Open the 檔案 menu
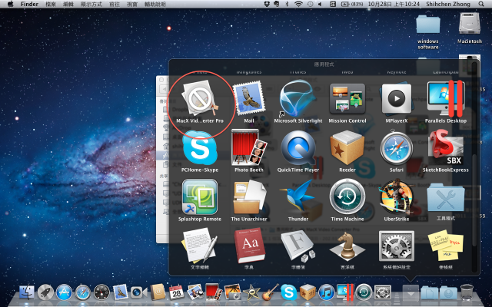This screenshot has height=307, width=492. pyautogui.click(x=51, y=4)
